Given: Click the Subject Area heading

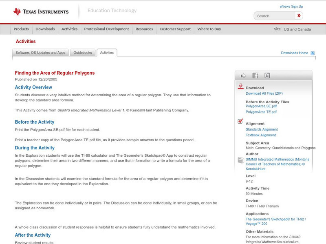Looking at the screenshot, I should [257, 143].
